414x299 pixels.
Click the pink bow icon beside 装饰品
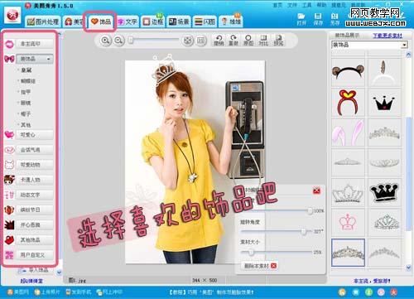point(9,59)
